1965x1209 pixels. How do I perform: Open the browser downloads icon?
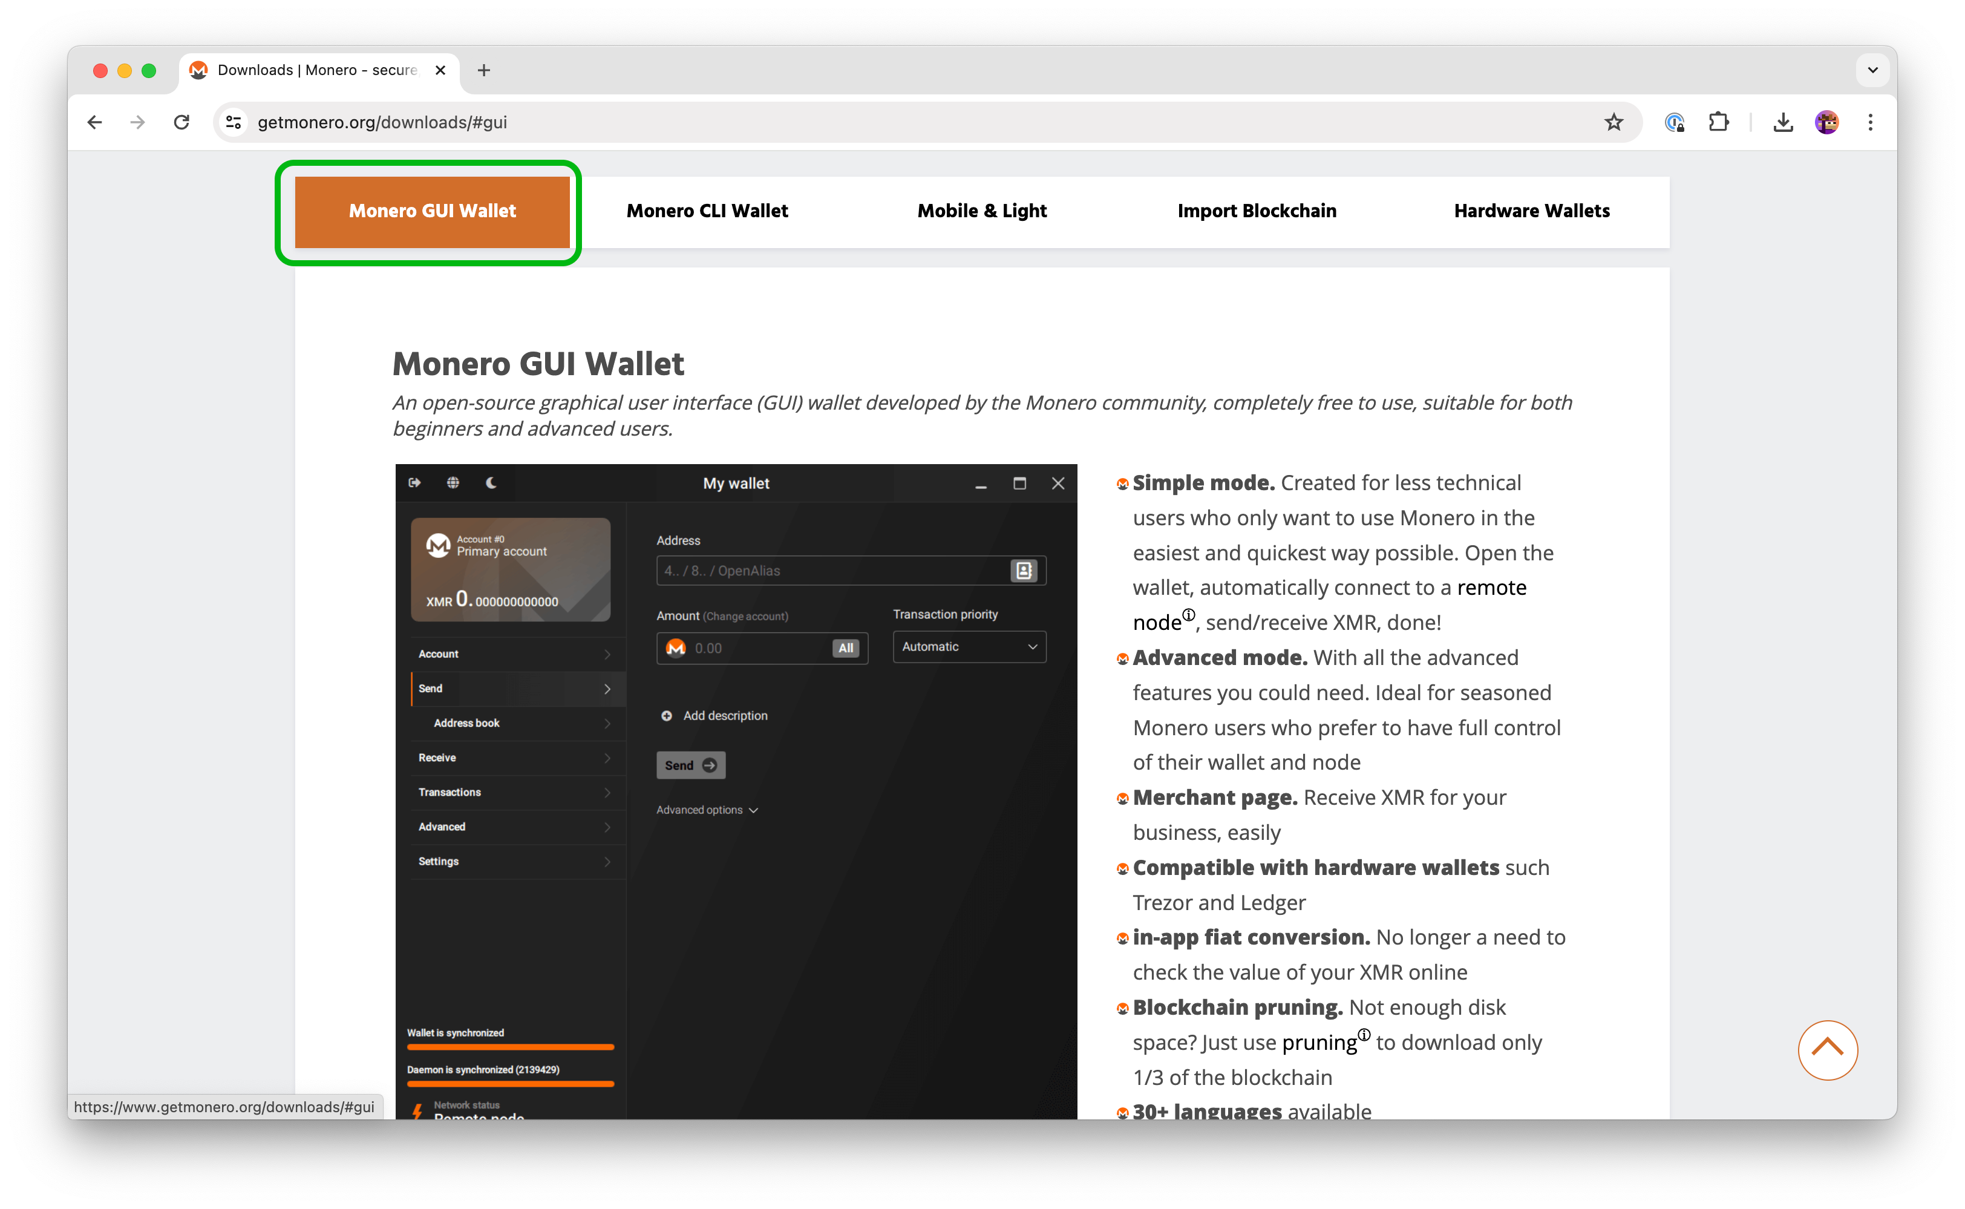pos(1783,122)
